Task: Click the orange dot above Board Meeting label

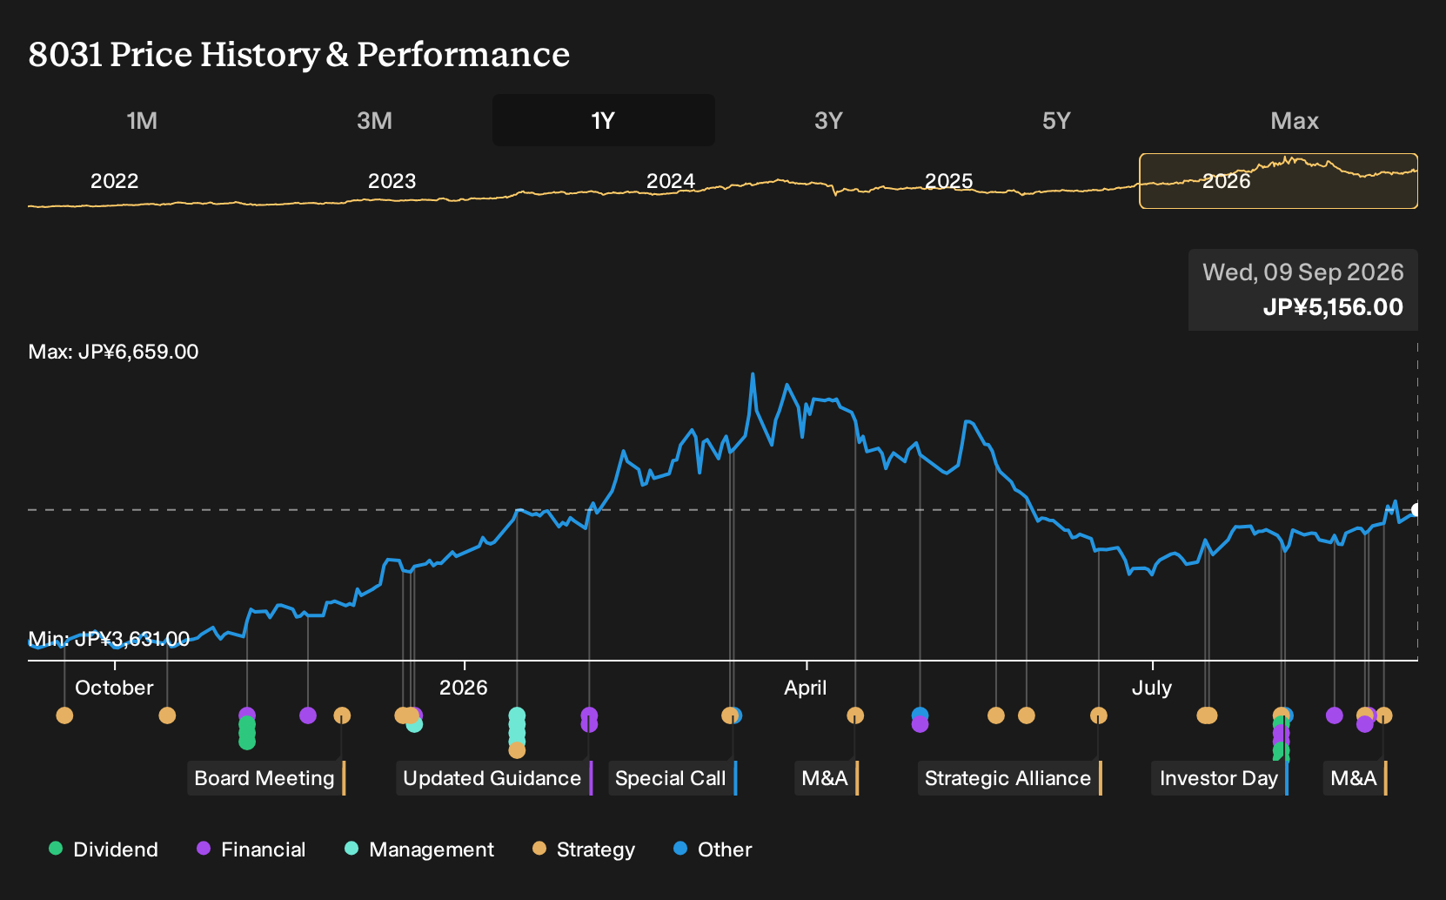Action: [x=342, y=715]
